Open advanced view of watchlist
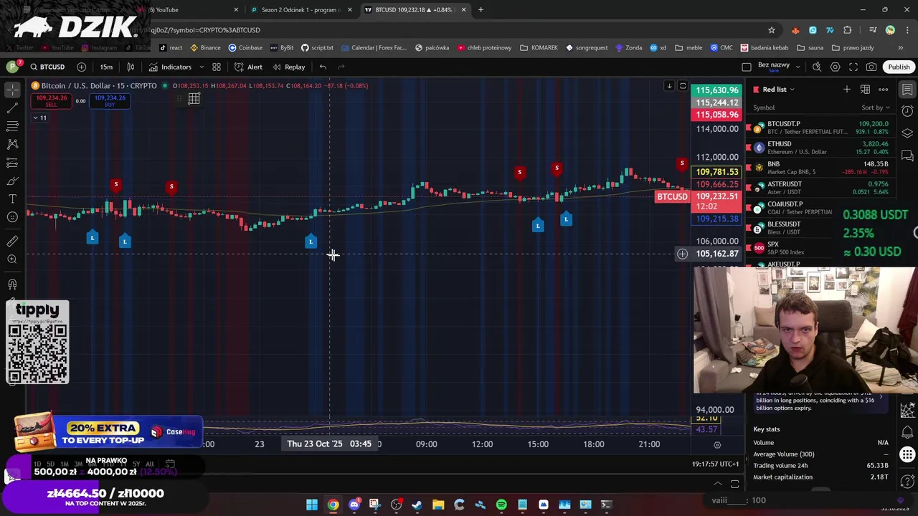 [865, 90]
